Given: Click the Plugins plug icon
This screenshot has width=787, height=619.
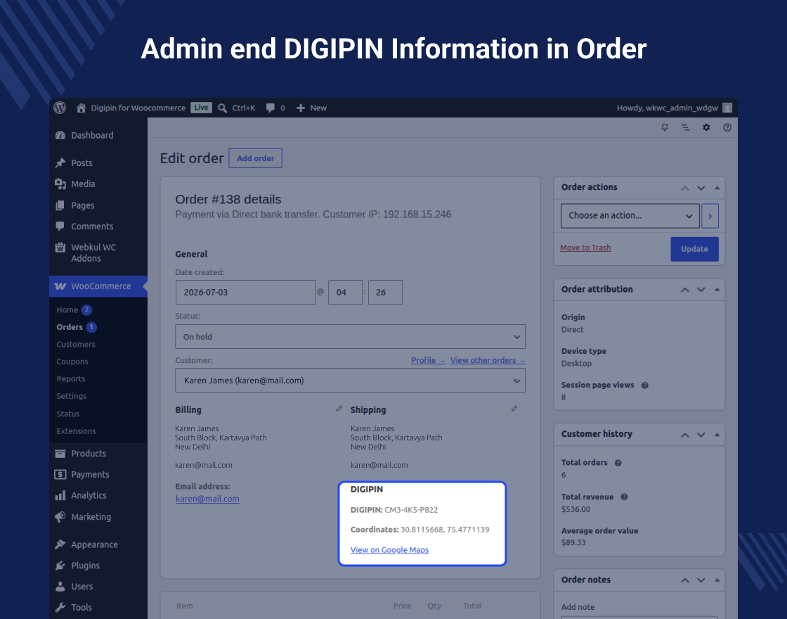Looking at the screenshot, I should 60,566.
